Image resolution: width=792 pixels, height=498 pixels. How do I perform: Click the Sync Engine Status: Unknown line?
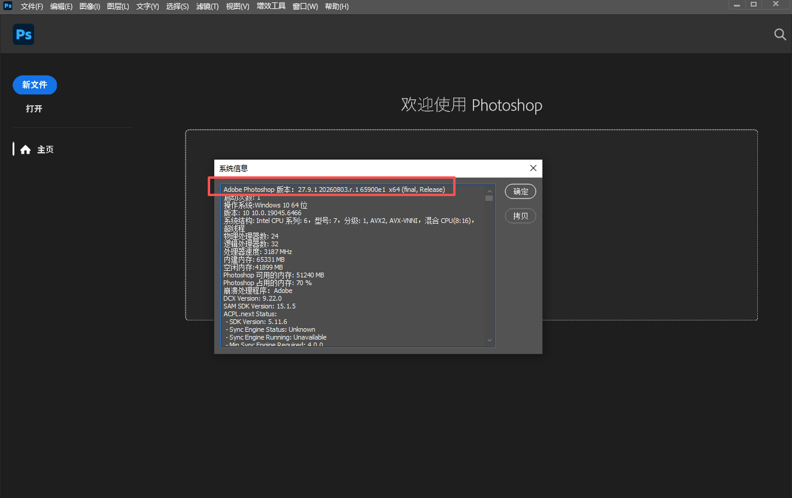coord(271,329)
